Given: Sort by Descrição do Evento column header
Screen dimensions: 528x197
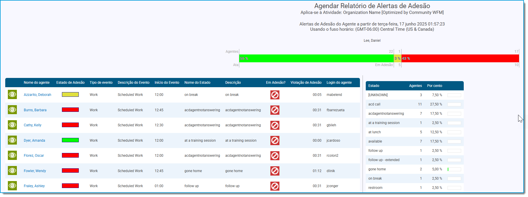Looking at the screenshot, I should pyautogui.click(x=133, y=83).
